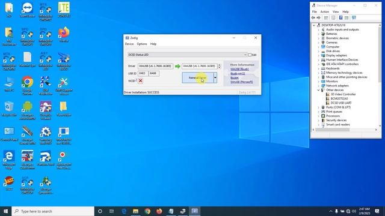This screenshot has height=216, width=385.
Task: Open File Explorer from the taskbar
Action: click(x=135, y=211)
